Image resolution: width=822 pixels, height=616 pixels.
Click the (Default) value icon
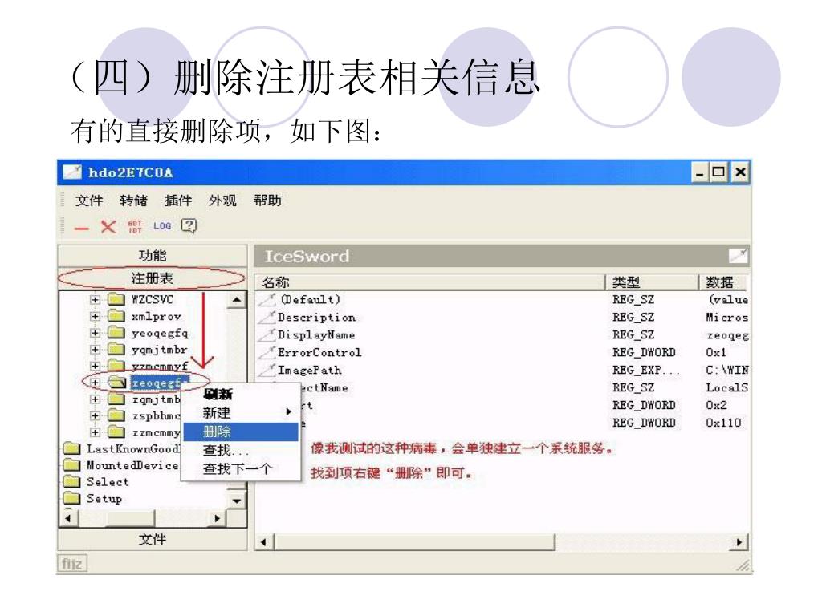tap(267, 300)
